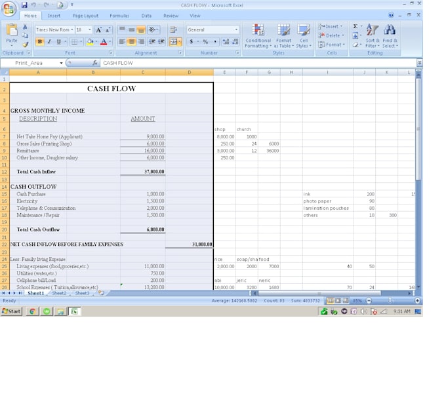The width and height of the screenshot is (446, 396).
Task: Switch to Sheet3 worksheet tab
Action: pos(82,293)
